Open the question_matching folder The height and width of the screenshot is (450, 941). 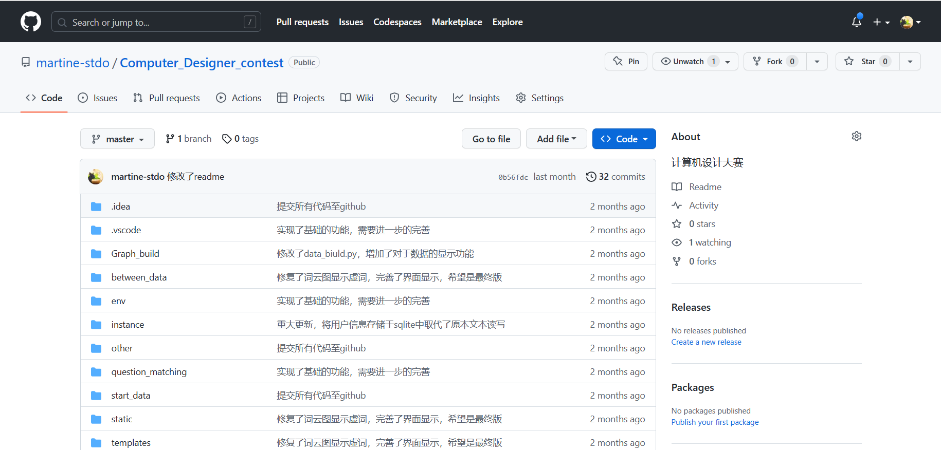[x=149, y=372]
